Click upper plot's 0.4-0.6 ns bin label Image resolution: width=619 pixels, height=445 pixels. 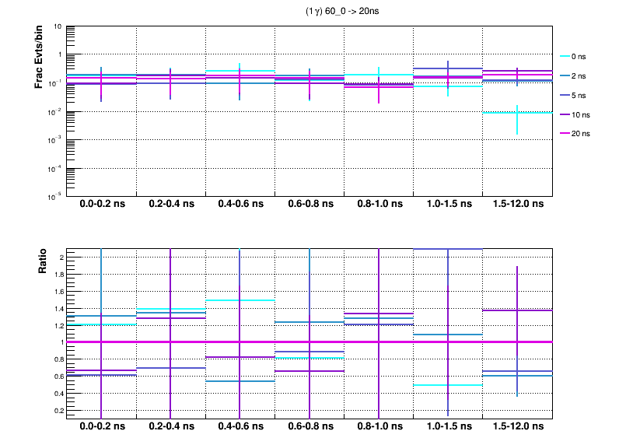240,205
